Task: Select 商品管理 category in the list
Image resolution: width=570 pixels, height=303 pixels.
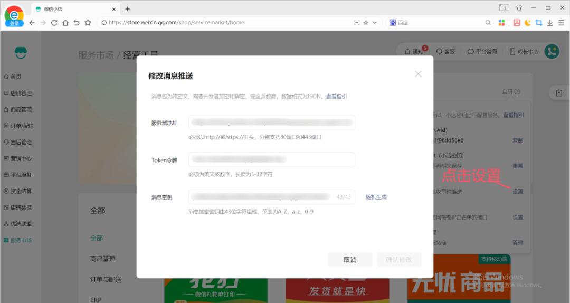Action: click(103, 259)
